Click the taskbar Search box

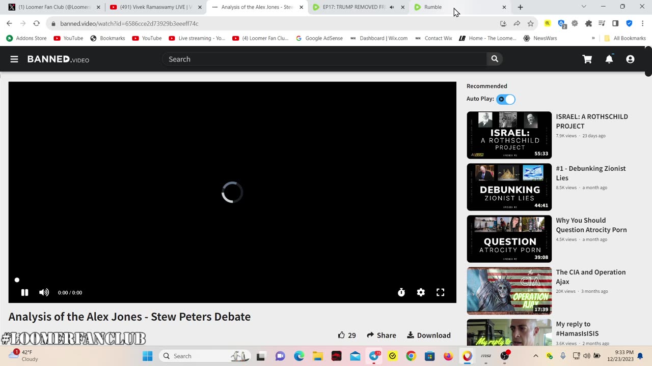click(205, 356)
